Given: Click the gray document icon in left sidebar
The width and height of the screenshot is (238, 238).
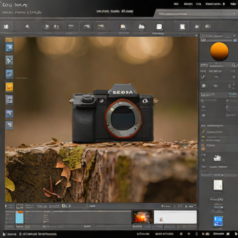Looking at the screenshot, I should (x=9, y=100).
